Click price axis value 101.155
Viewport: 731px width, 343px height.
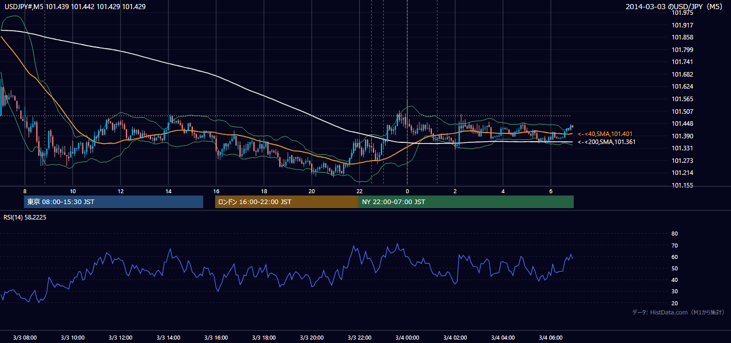pos(682,185)
